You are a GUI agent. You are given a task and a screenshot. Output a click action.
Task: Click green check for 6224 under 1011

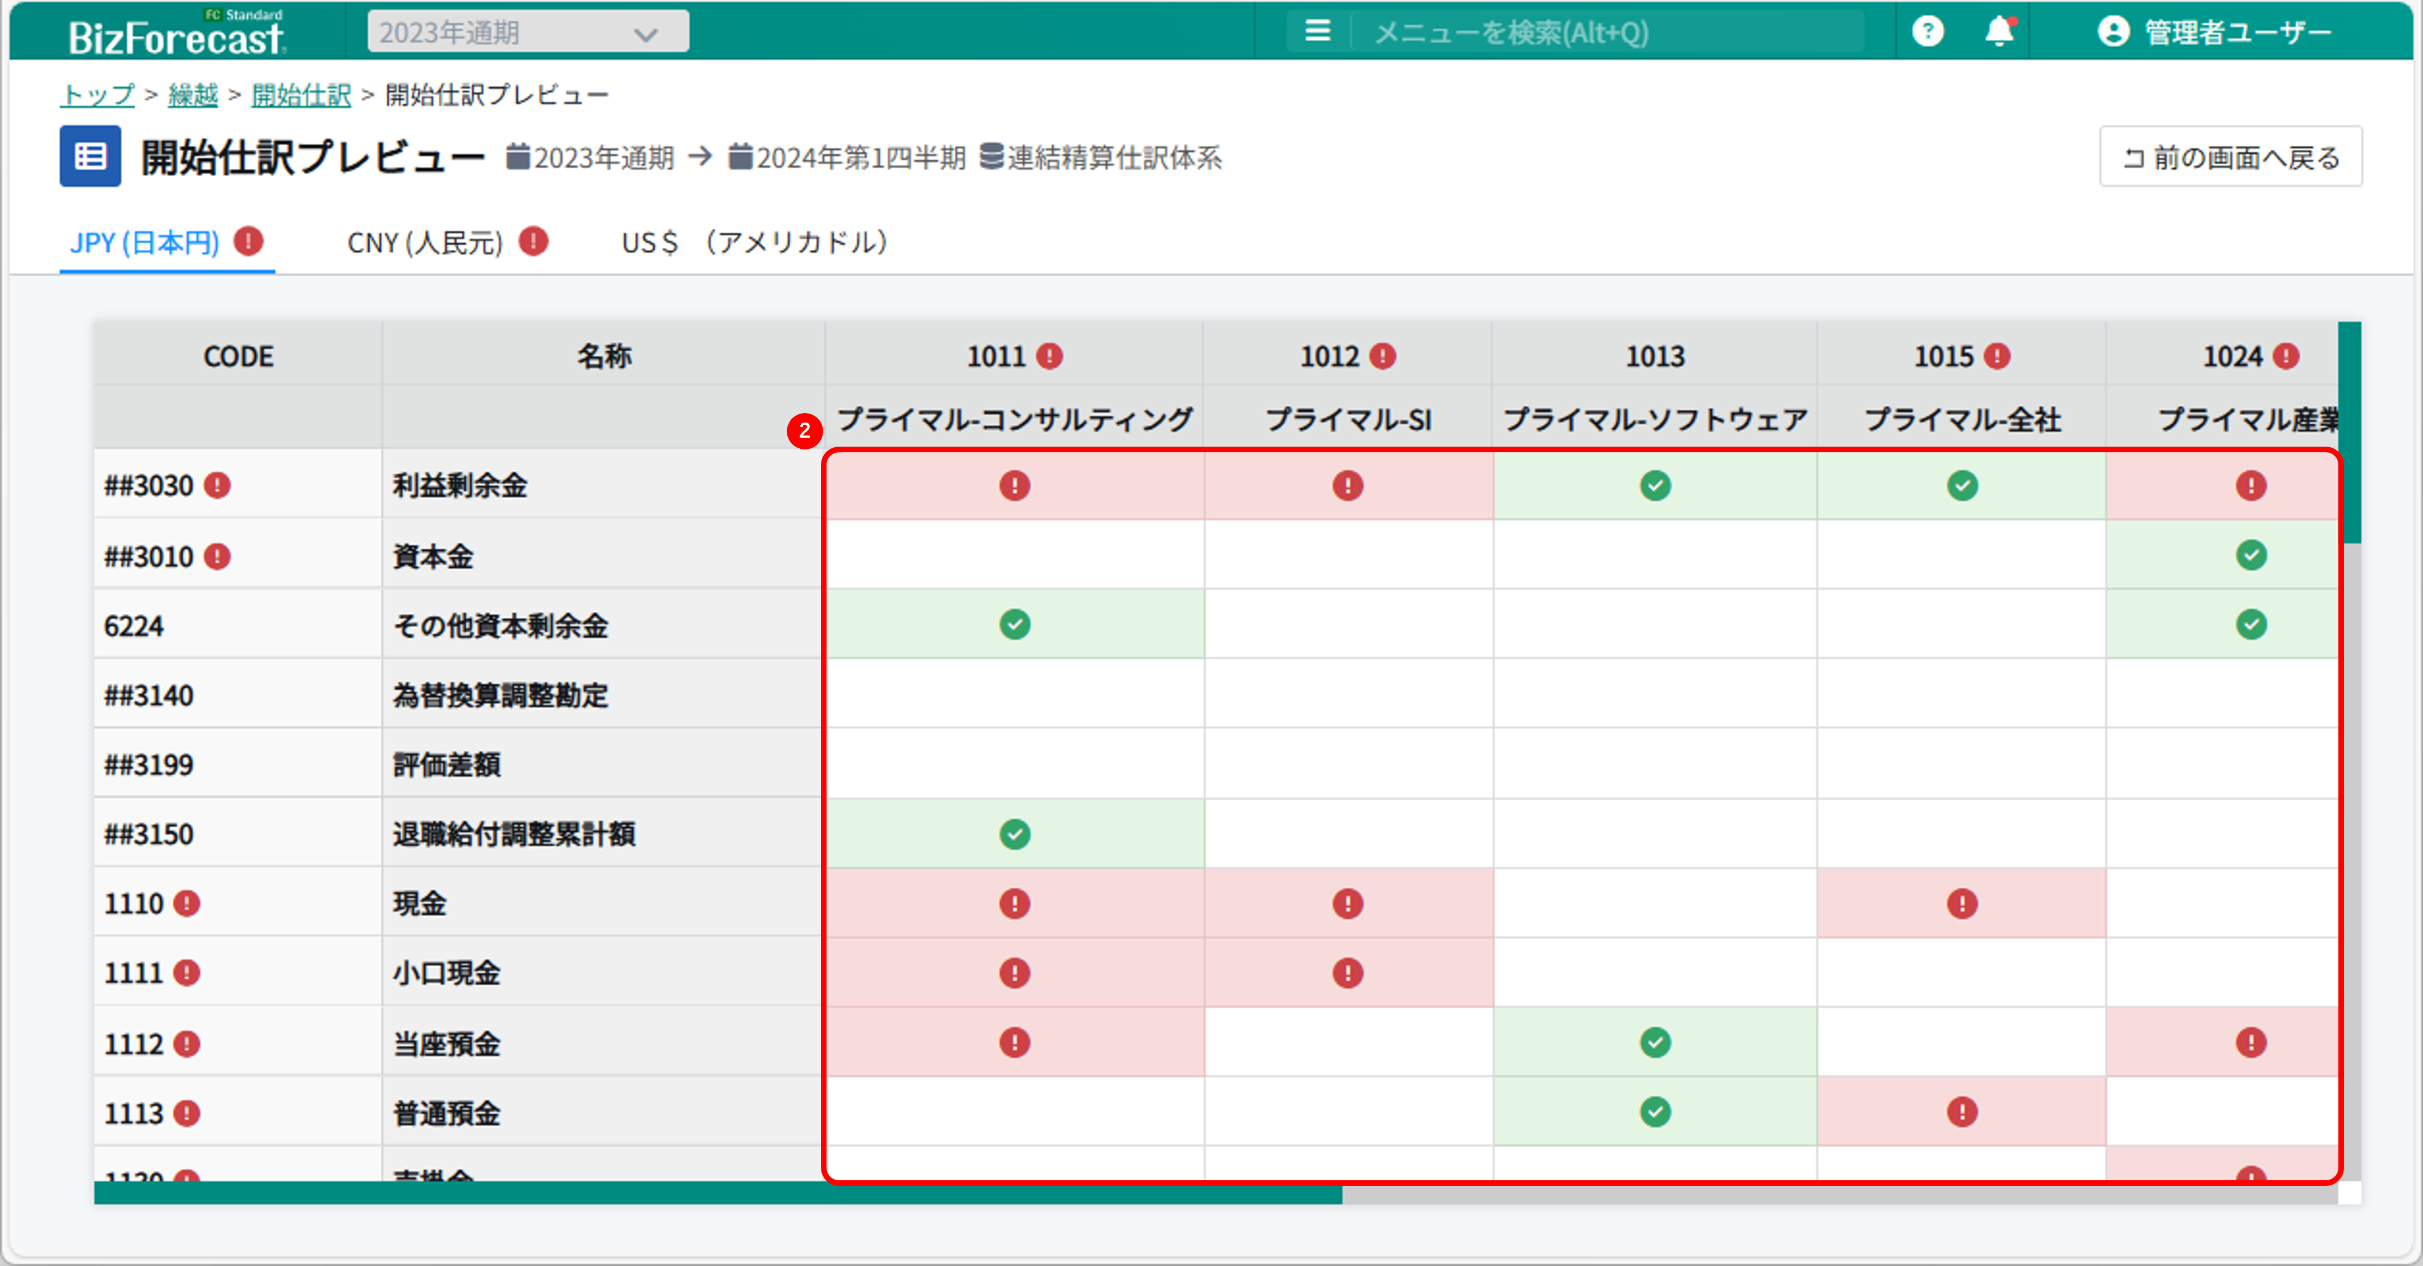tap(1014, 624)
